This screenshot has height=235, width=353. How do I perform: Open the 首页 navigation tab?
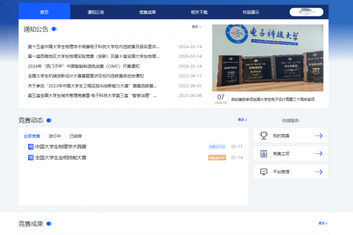pyautogui.click(x=44, y=12)
